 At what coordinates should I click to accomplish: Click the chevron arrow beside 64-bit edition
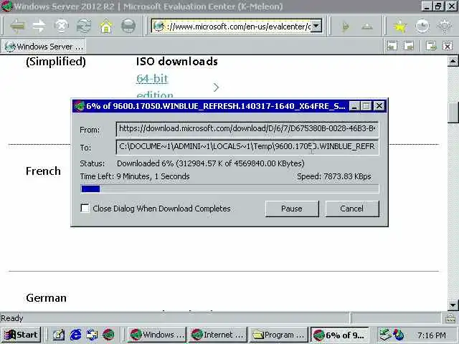(216, 87)
